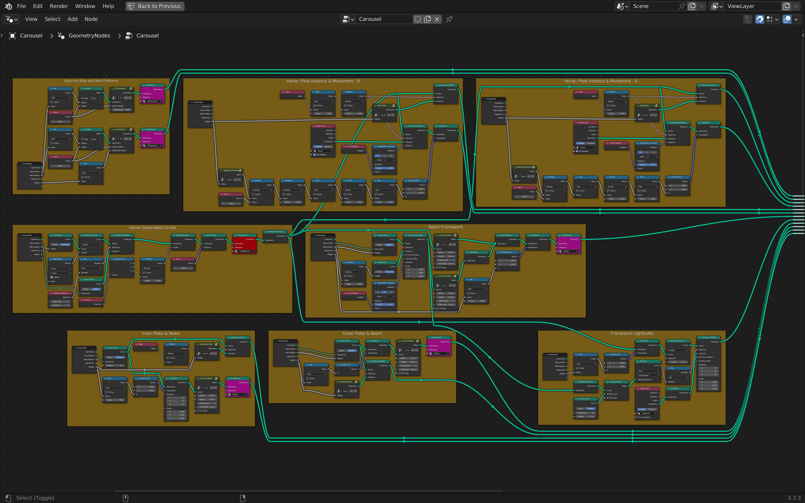Click the new scene duplicate icon
Screen dimensions: 805x503
(x=692, y=6)
